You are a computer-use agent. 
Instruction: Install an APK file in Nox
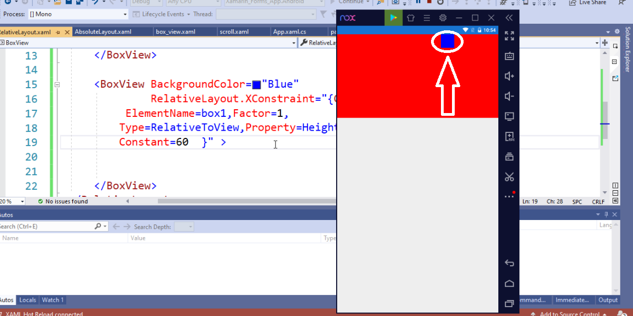pyautogui.click(x=509, y=136)
